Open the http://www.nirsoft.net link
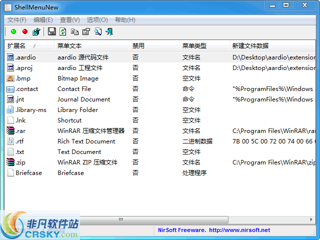Viewport: 320px width, 240px height. tap(239, 230)
